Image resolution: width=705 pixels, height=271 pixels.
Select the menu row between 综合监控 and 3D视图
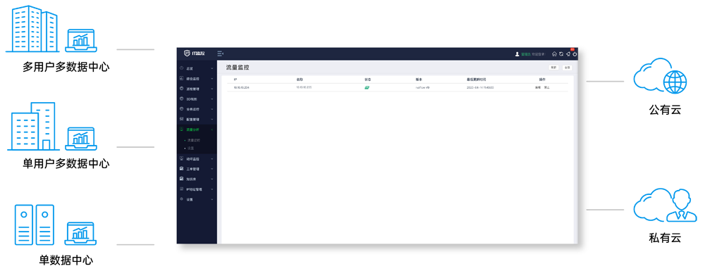pos(197,89)
